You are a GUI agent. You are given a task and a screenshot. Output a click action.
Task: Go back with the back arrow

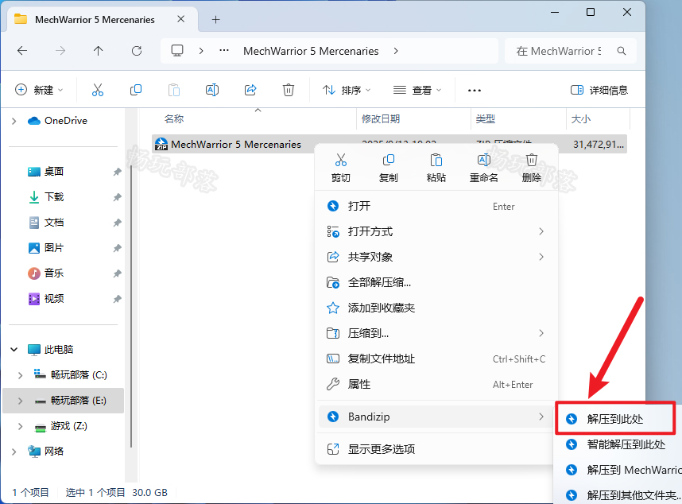coord(22,51)
